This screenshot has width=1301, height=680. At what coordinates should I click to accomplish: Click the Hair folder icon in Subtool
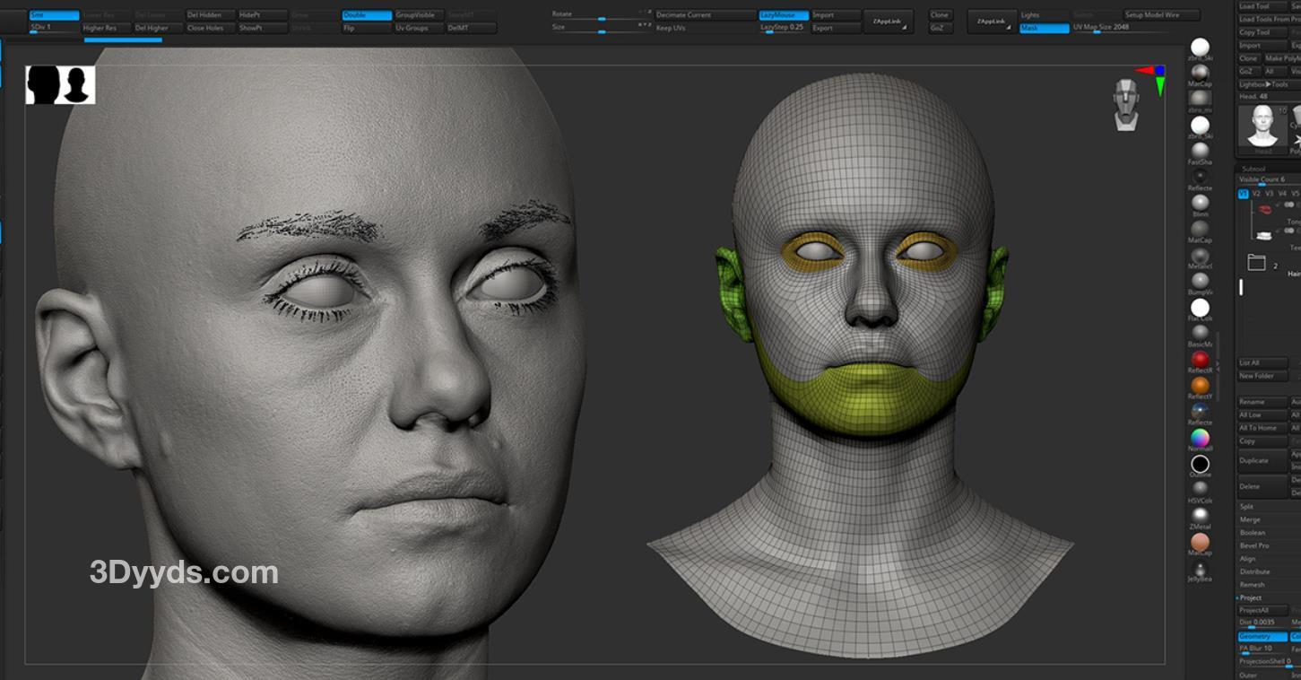1256,263
